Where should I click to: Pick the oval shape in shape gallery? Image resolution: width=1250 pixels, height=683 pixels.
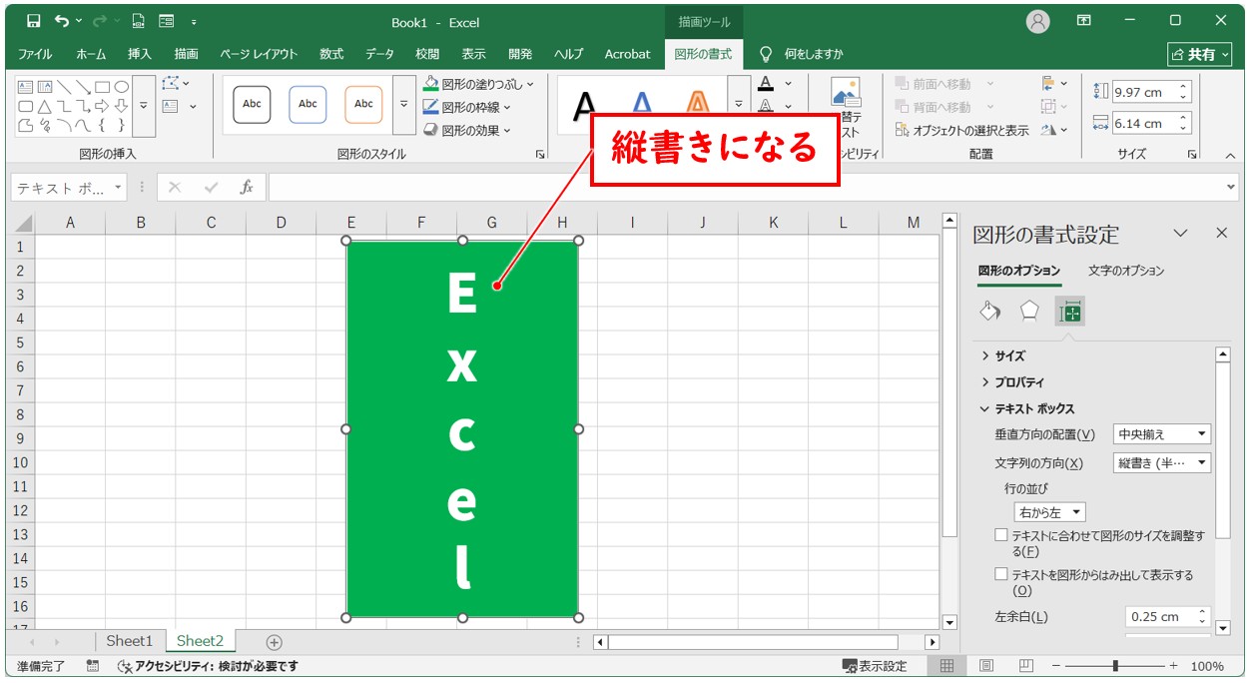click(x=121, y=87)
